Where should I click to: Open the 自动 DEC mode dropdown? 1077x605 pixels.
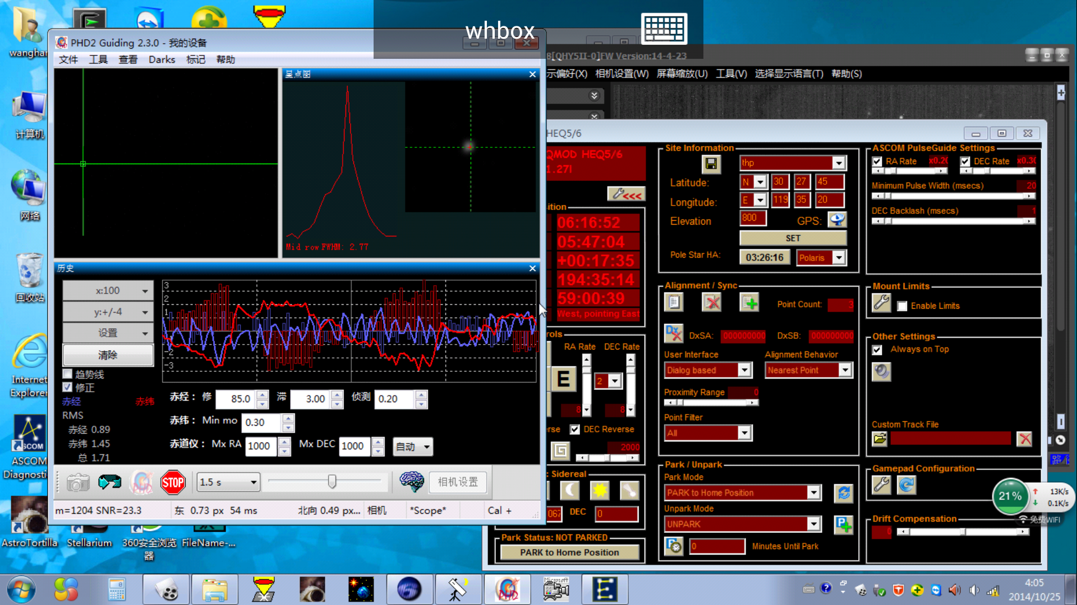tap(413, 446)
